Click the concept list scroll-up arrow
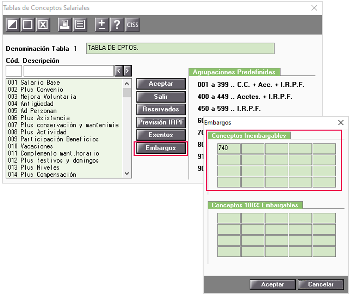The height and width of the screenshot is (296, 351). tap(127, 84)
